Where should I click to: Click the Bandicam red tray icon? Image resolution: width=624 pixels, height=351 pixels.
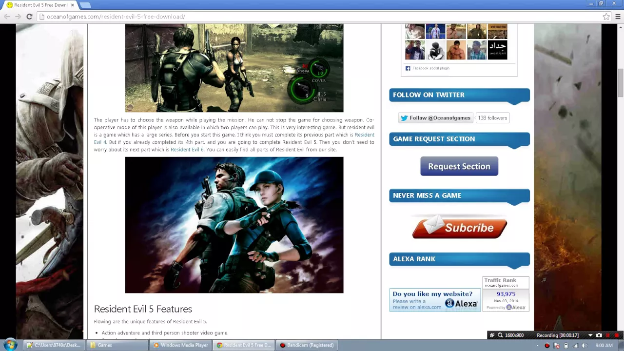(547, 346)
